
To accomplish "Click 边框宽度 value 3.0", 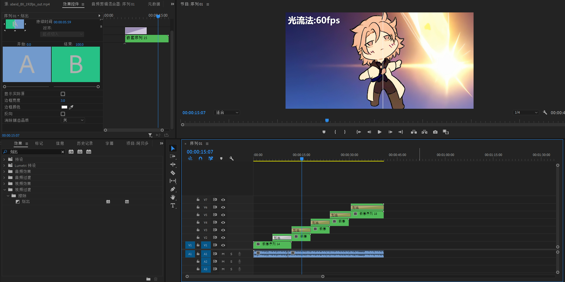I will [63, 101].
